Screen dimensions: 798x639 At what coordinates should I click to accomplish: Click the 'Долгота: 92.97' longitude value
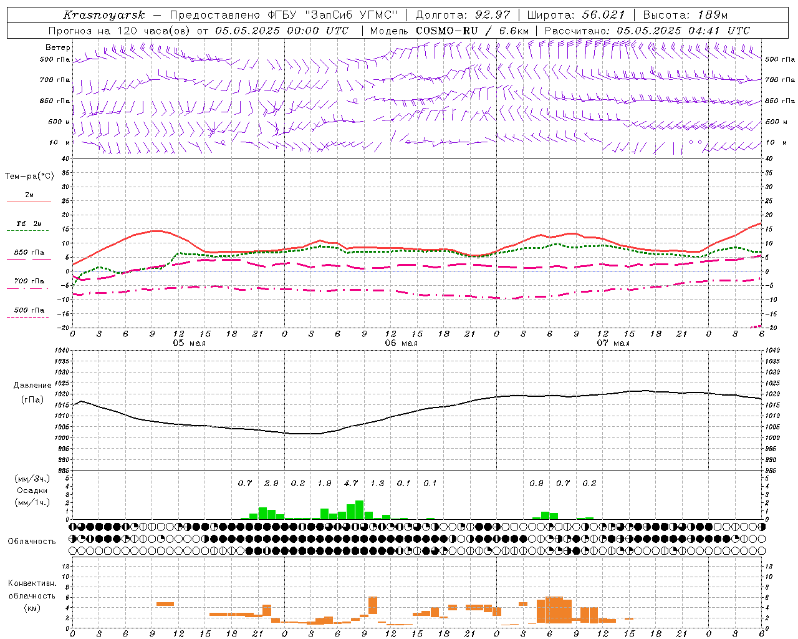tap(463, 15)
